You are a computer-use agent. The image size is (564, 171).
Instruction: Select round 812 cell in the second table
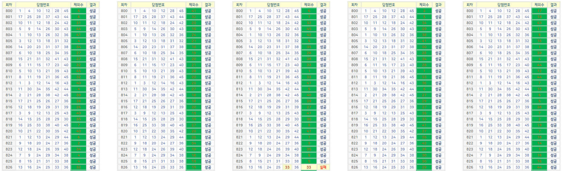[124, 83]
